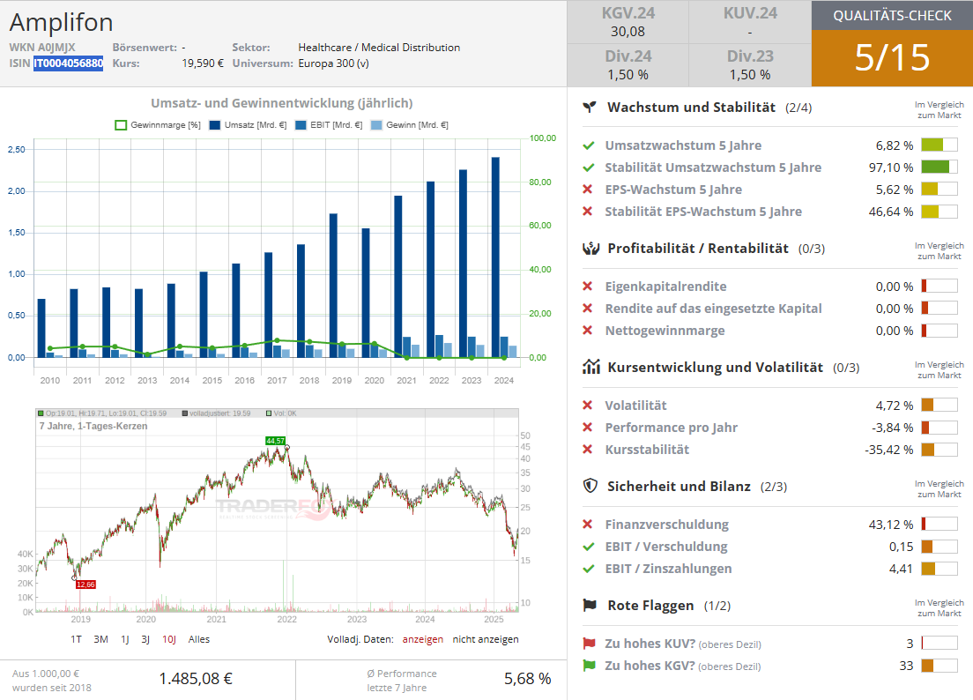Click the green check next to EBIT / Zinszahlungen

point(588,569)
